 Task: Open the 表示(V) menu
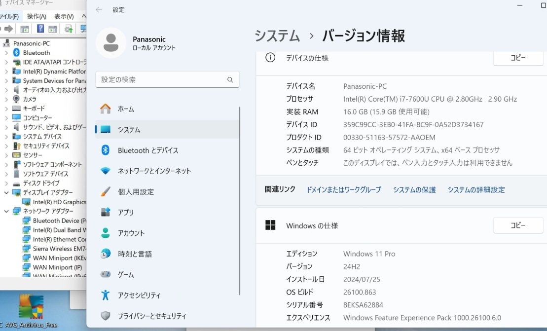click(x=64, y=16)
